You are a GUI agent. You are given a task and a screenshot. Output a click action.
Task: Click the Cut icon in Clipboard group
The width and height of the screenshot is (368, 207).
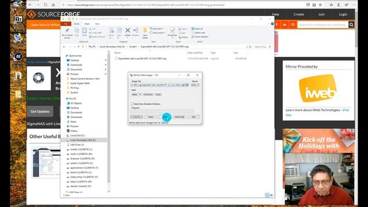pyautogui.click(x=93, y=29)
